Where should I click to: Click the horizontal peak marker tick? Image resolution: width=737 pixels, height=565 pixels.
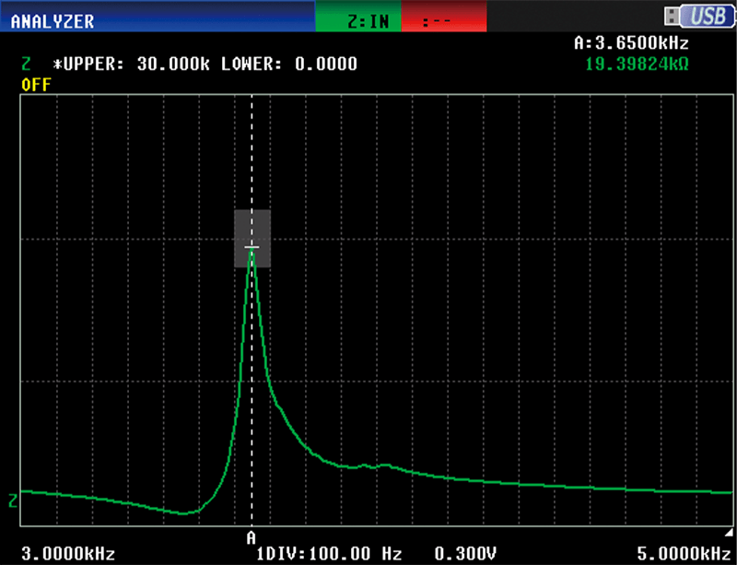pyautogui.click(x=252, y=247)
